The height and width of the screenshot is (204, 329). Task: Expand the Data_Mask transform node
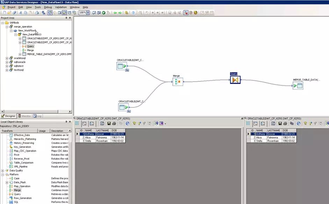tap(7, 182)
